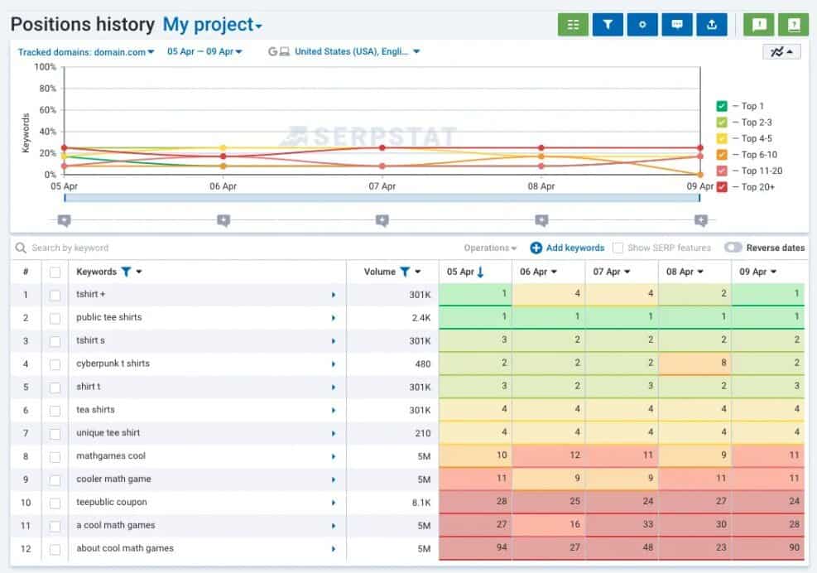Toggle the Top 6-10 legend color box
The width and height of the screenshot is (817, 573).
[722, 155]
